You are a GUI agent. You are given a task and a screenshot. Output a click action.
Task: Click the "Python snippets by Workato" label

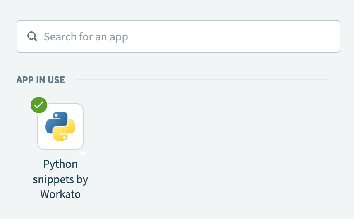[x=60, y=179]
